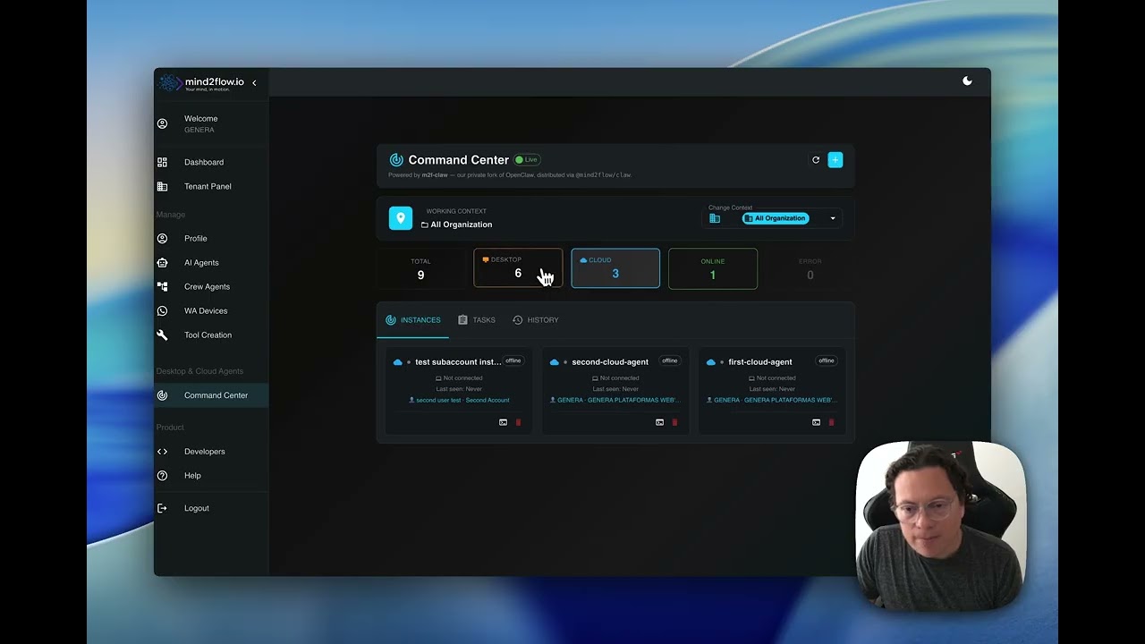Select the Total 9 stat card
The height and width of the screenshot is (644, 1145).
[x=420, y=268]
